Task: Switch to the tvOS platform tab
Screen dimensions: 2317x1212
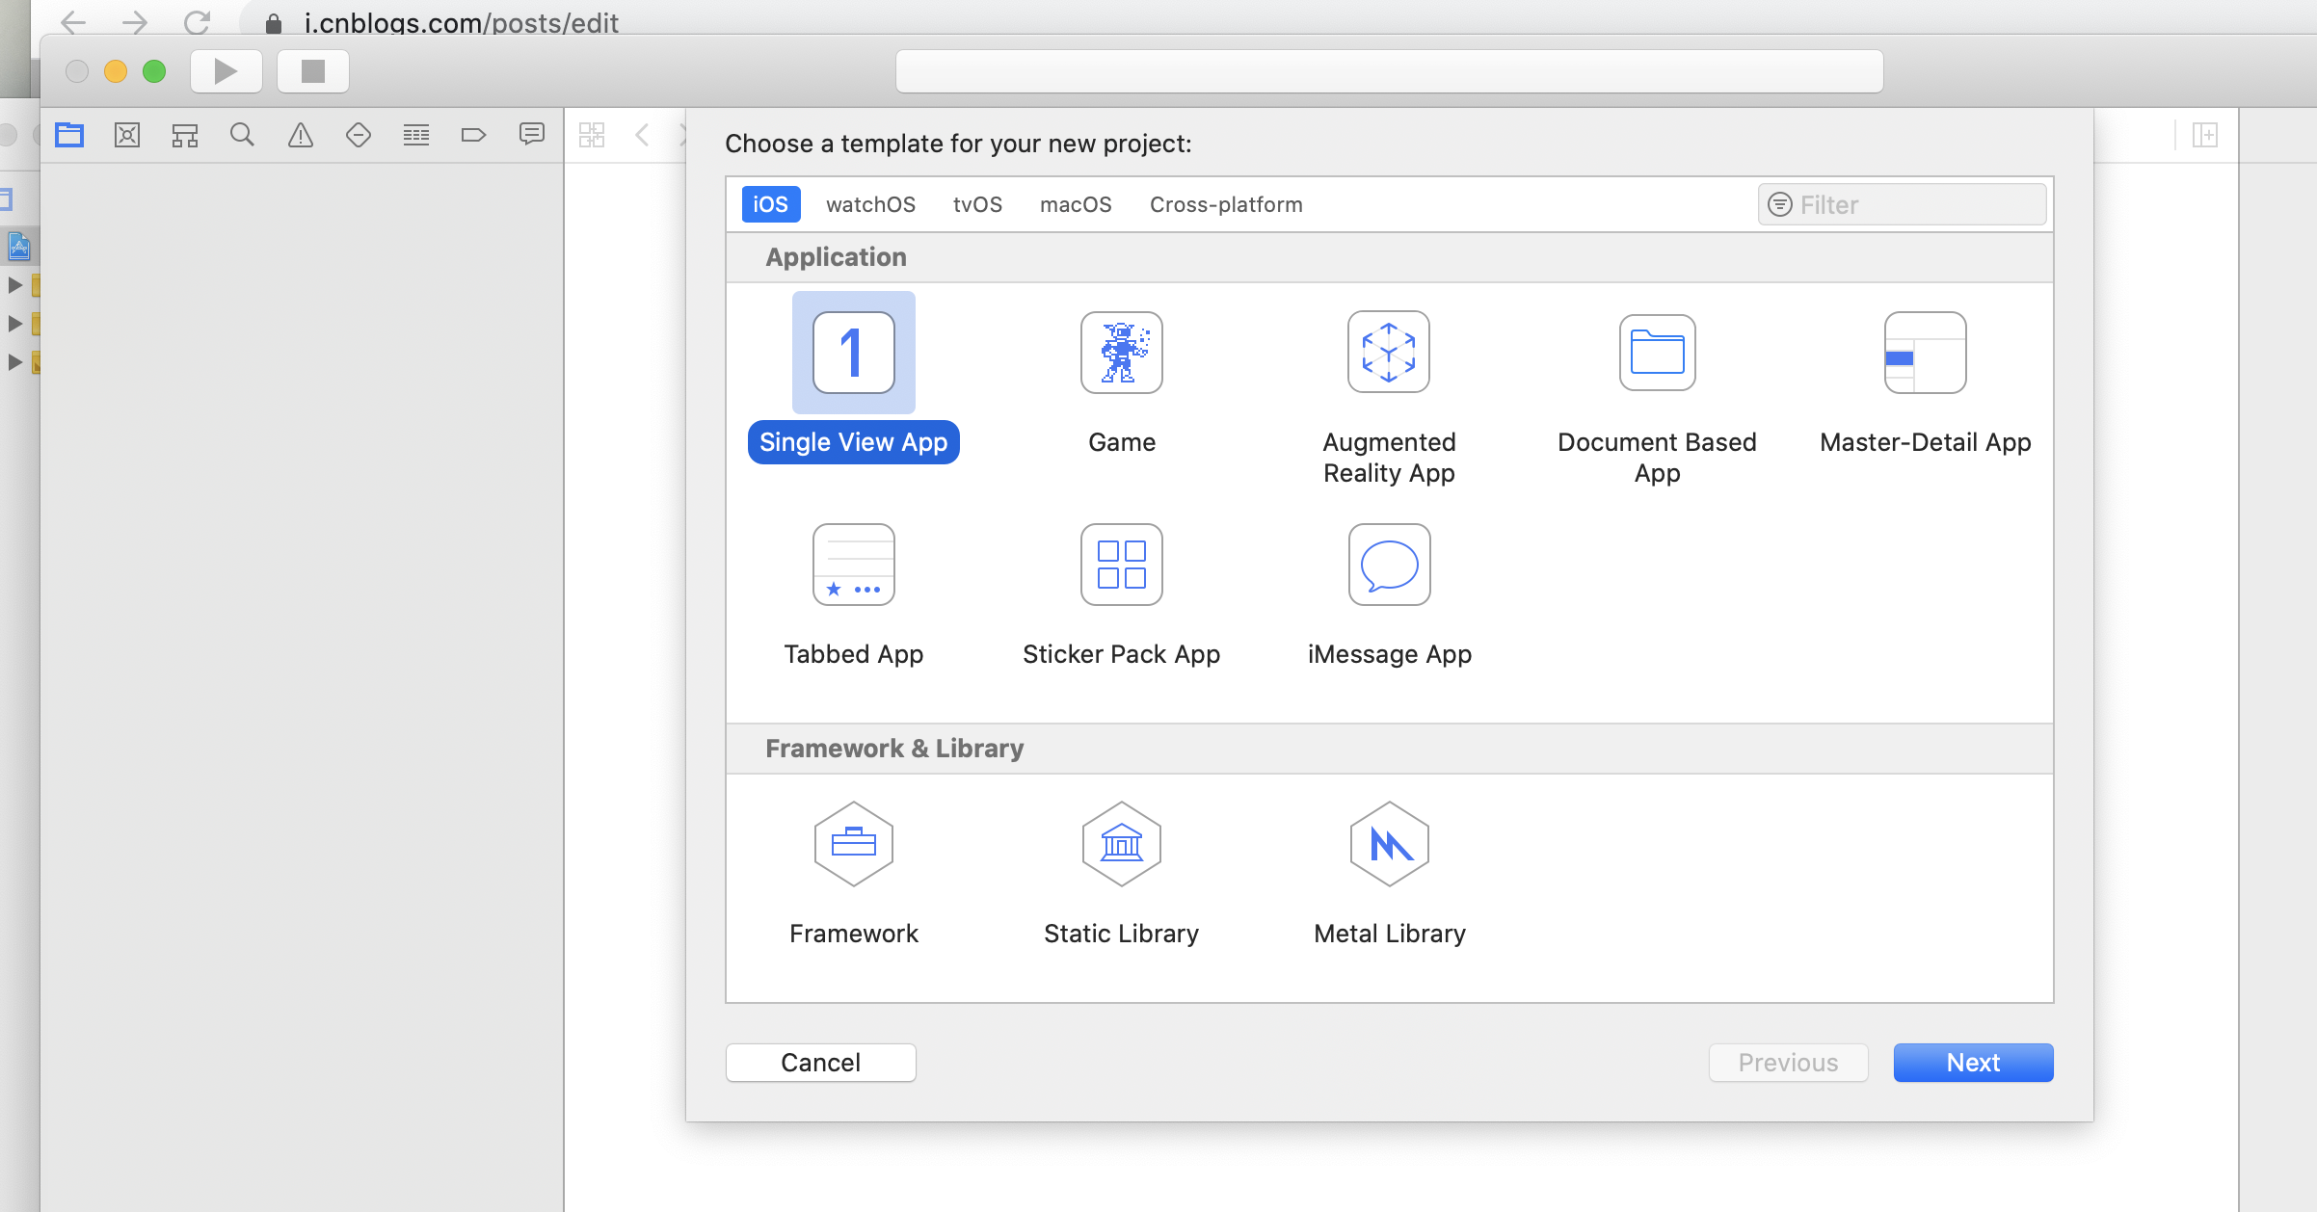Action: tap(977, 204)
